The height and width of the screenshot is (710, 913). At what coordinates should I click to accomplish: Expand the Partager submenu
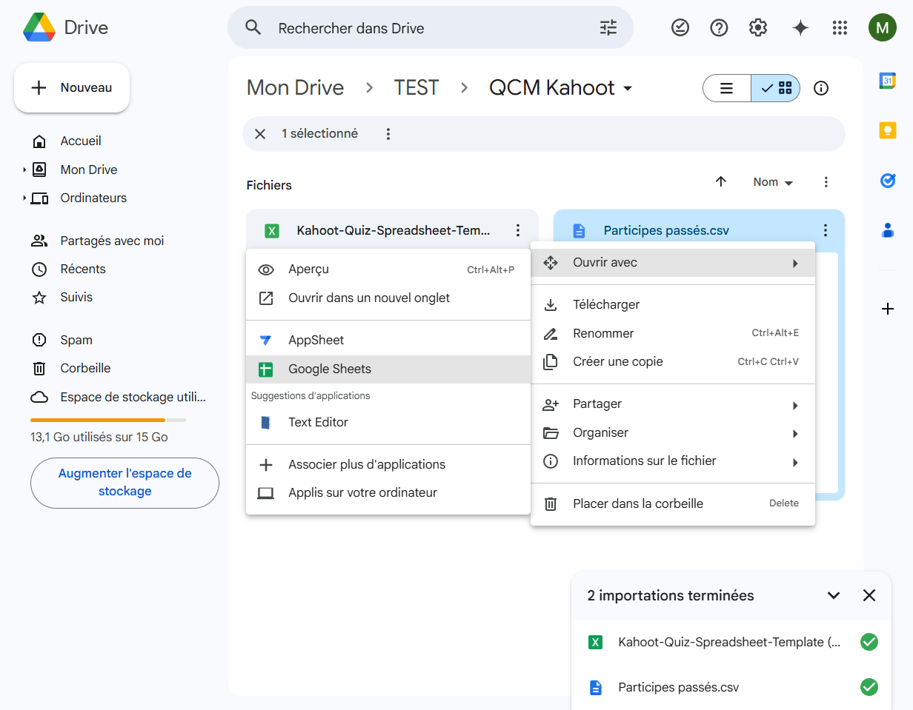point(673,404)
